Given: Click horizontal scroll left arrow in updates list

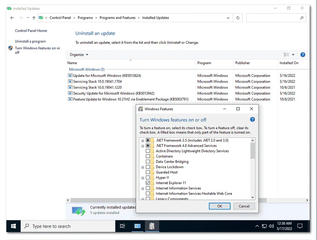Looking at the screenshot, I should click(x=68, y=200).
